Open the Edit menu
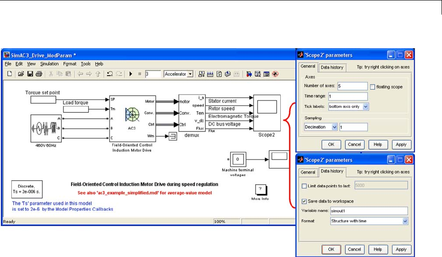Screen dimensions: 442x257 (19, 64)
